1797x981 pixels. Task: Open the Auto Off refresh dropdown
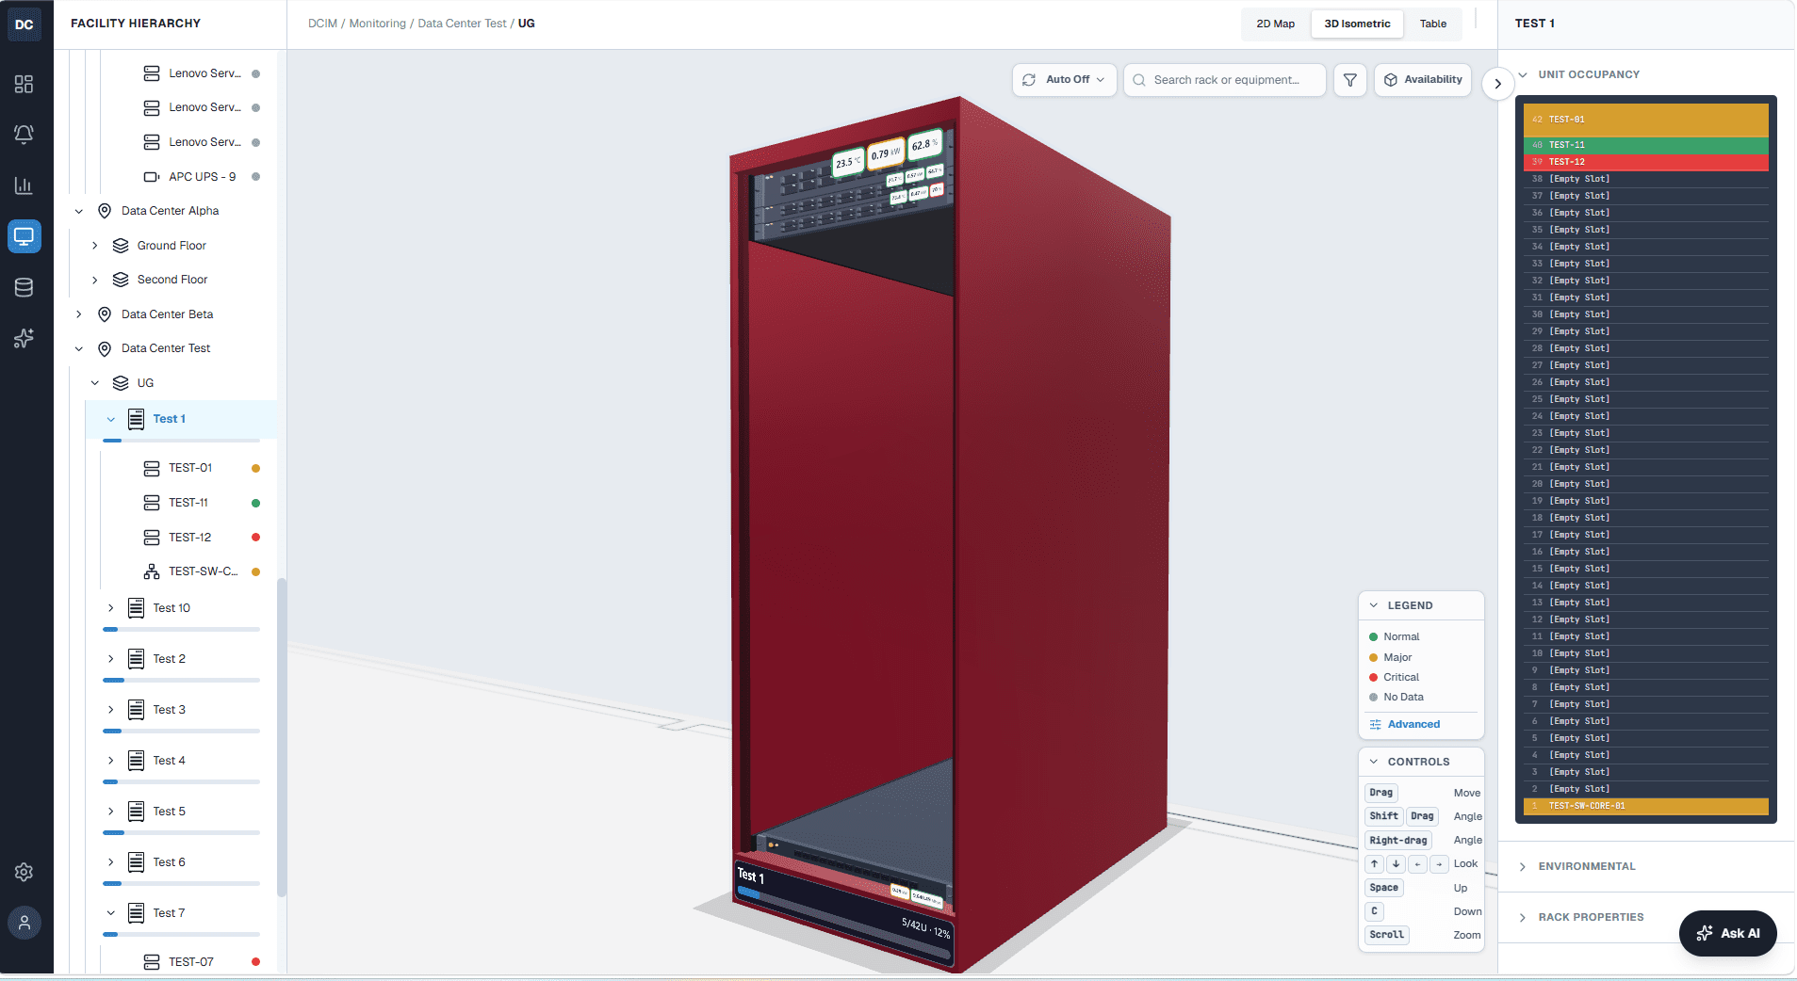1065,80
